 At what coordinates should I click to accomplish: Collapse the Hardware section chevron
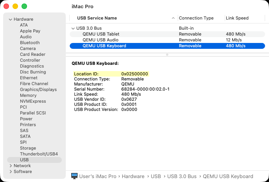pos(11,19)
